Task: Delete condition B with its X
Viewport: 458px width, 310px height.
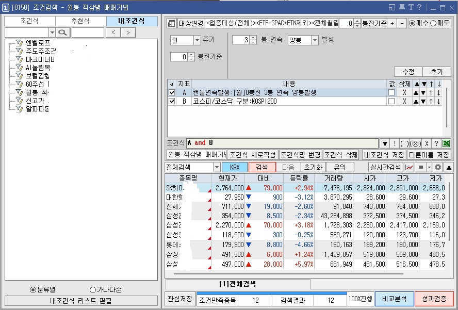Action: point(404,102)
